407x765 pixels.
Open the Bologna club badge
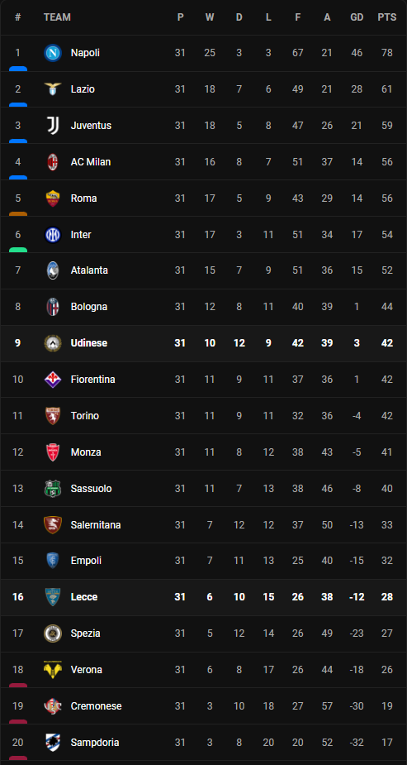coord(53,307)
